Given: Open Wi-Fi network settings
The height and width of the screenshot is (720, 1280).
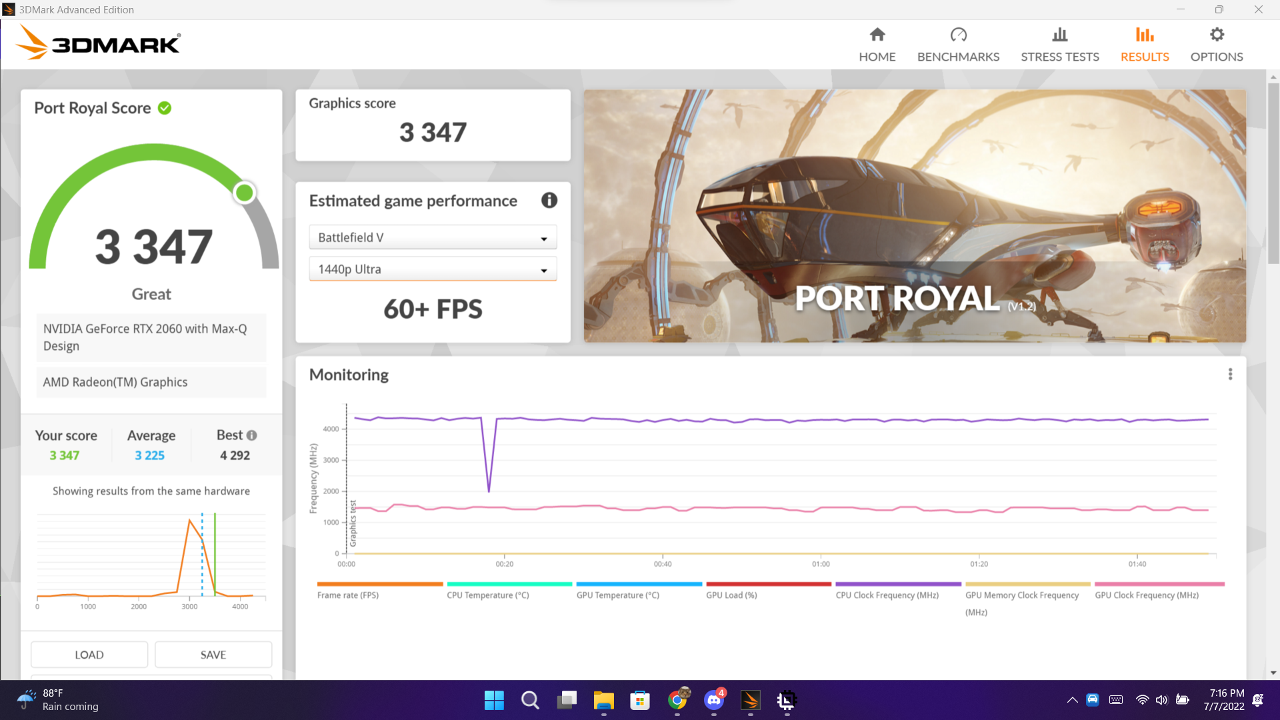Looking at the screenshot, I should 1142,700.
